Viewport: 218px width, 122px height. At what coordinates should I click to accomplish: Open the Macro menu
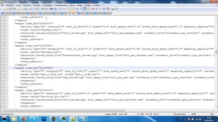tap(72, 5)
